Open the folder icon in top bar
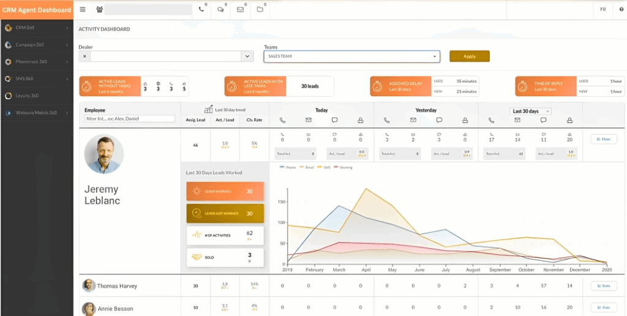The height and width of the screenshot is (316, 627). tap(260, 10)
